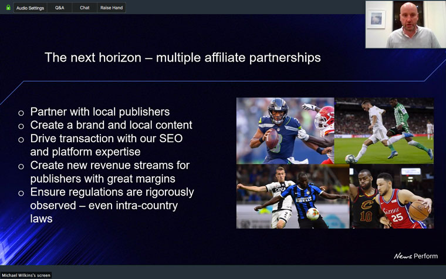This screenshot has width=446, height=279.
Task: Click the "Ensure regulations are rigorously observed" bullet
Action: tap(112, 205)
